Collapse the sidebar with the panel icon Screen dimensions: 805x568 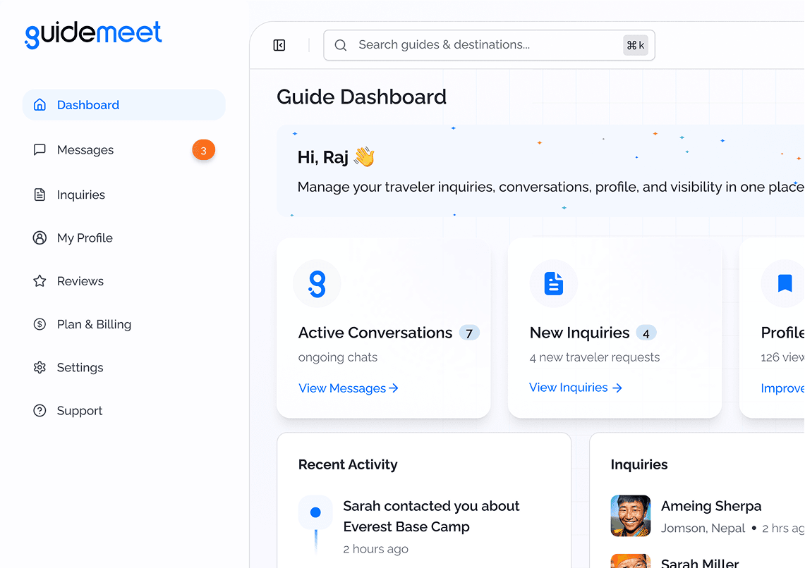tap(279, 45)
